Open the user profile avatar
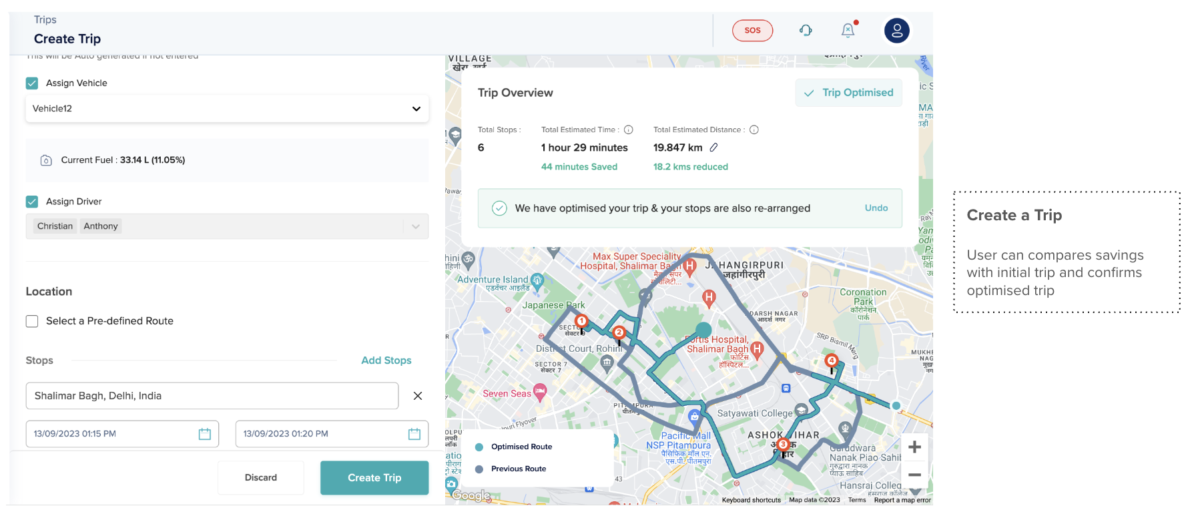 [896, 31]
